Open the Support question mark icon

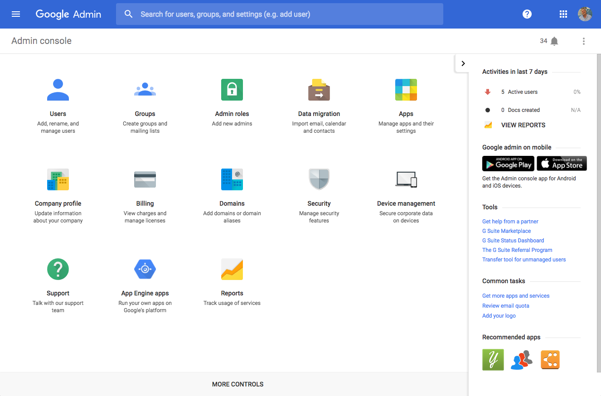(x=58, y=269)
